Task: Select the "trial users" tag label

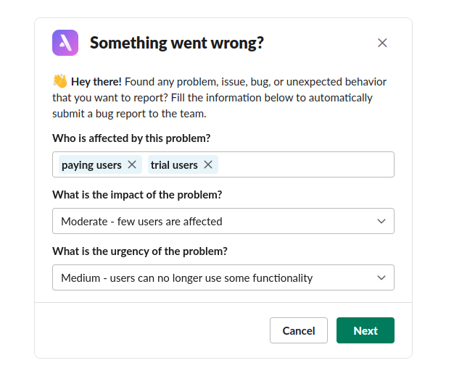Action: [x=174, y=165]
